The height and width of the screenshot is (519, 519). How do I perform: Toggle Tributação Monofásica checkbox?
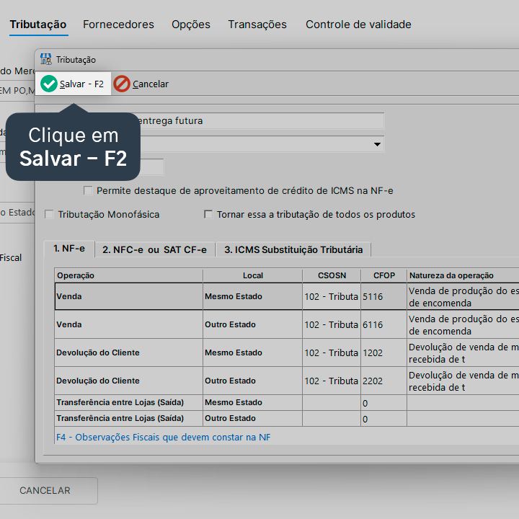coord(49,215)
